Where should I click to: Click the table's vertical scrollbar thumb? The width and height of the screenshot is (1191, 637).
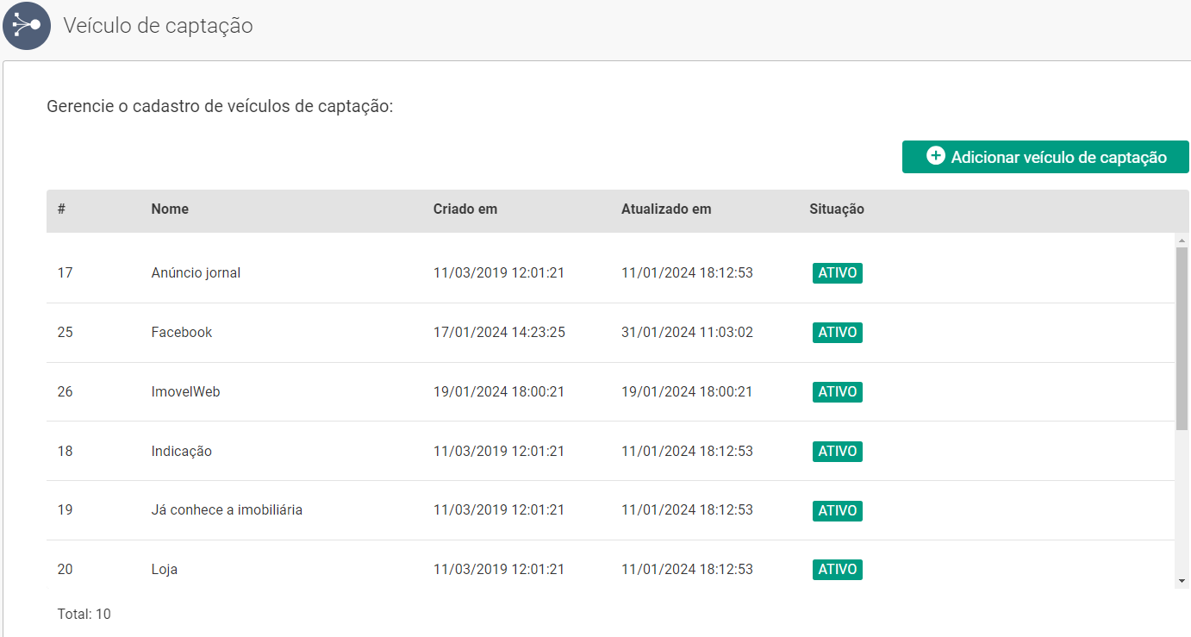(x=1182, y=336)
